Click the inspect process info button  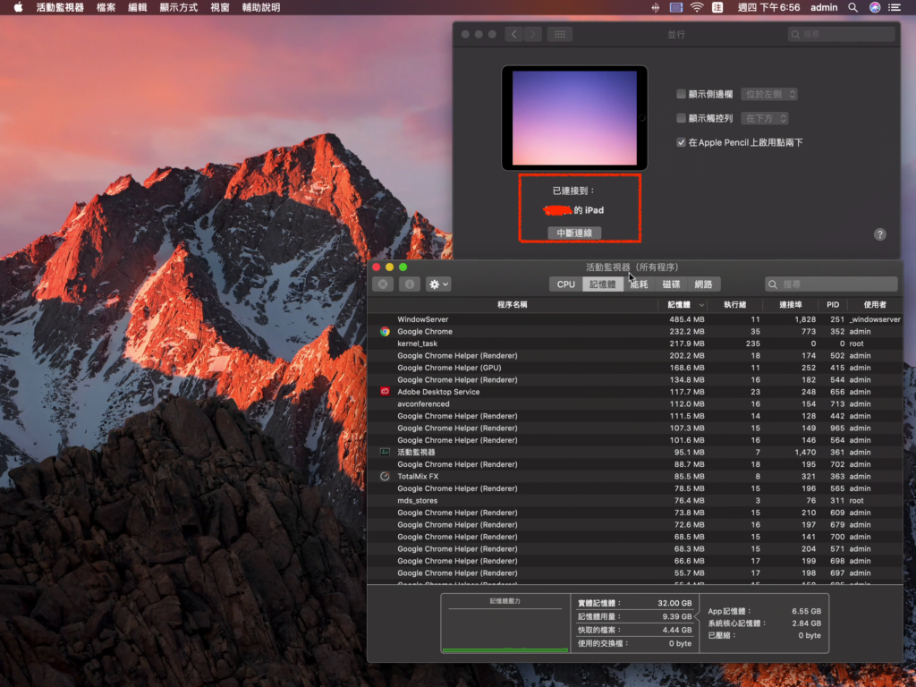410,284
